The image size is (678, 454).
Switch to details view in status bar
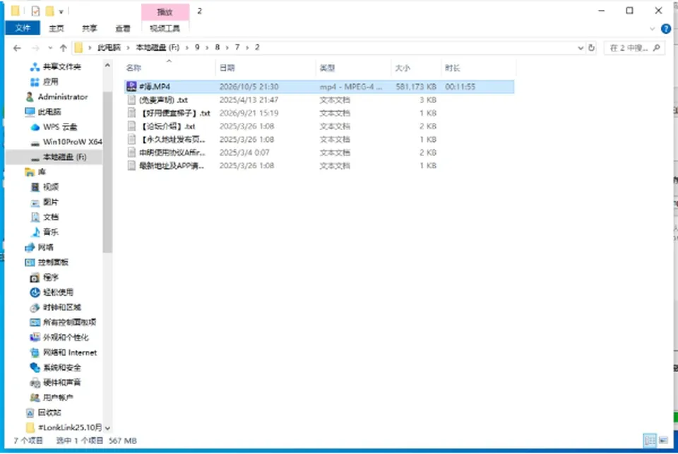650,440
